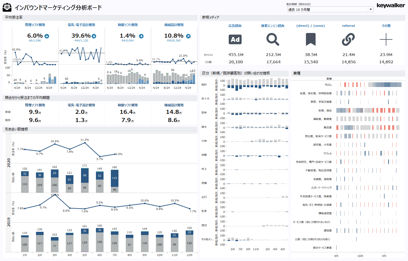
Task: Click the 10.6% point on the 2019 line
Action: pyautogui.click(x=144, y=203)
